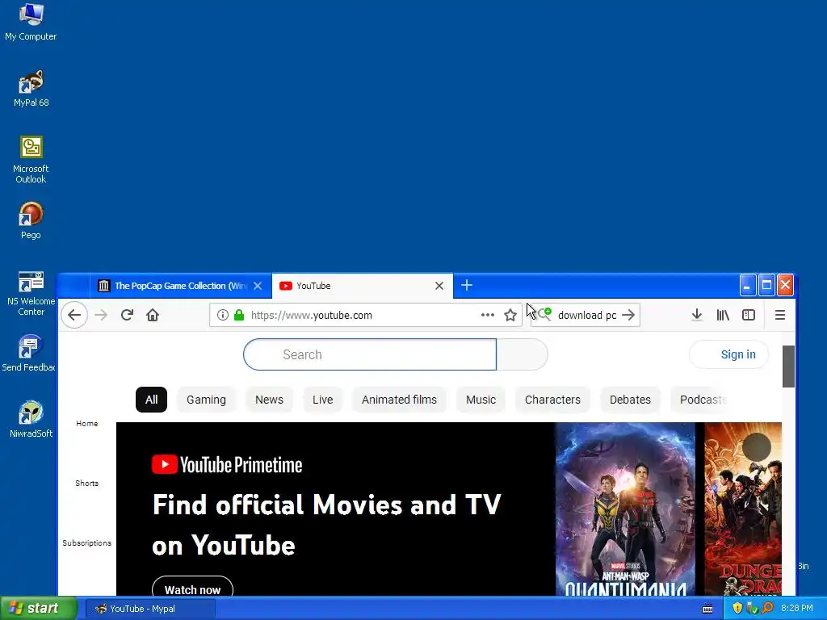Click the security shield tray icon

[x=737, y=609]
